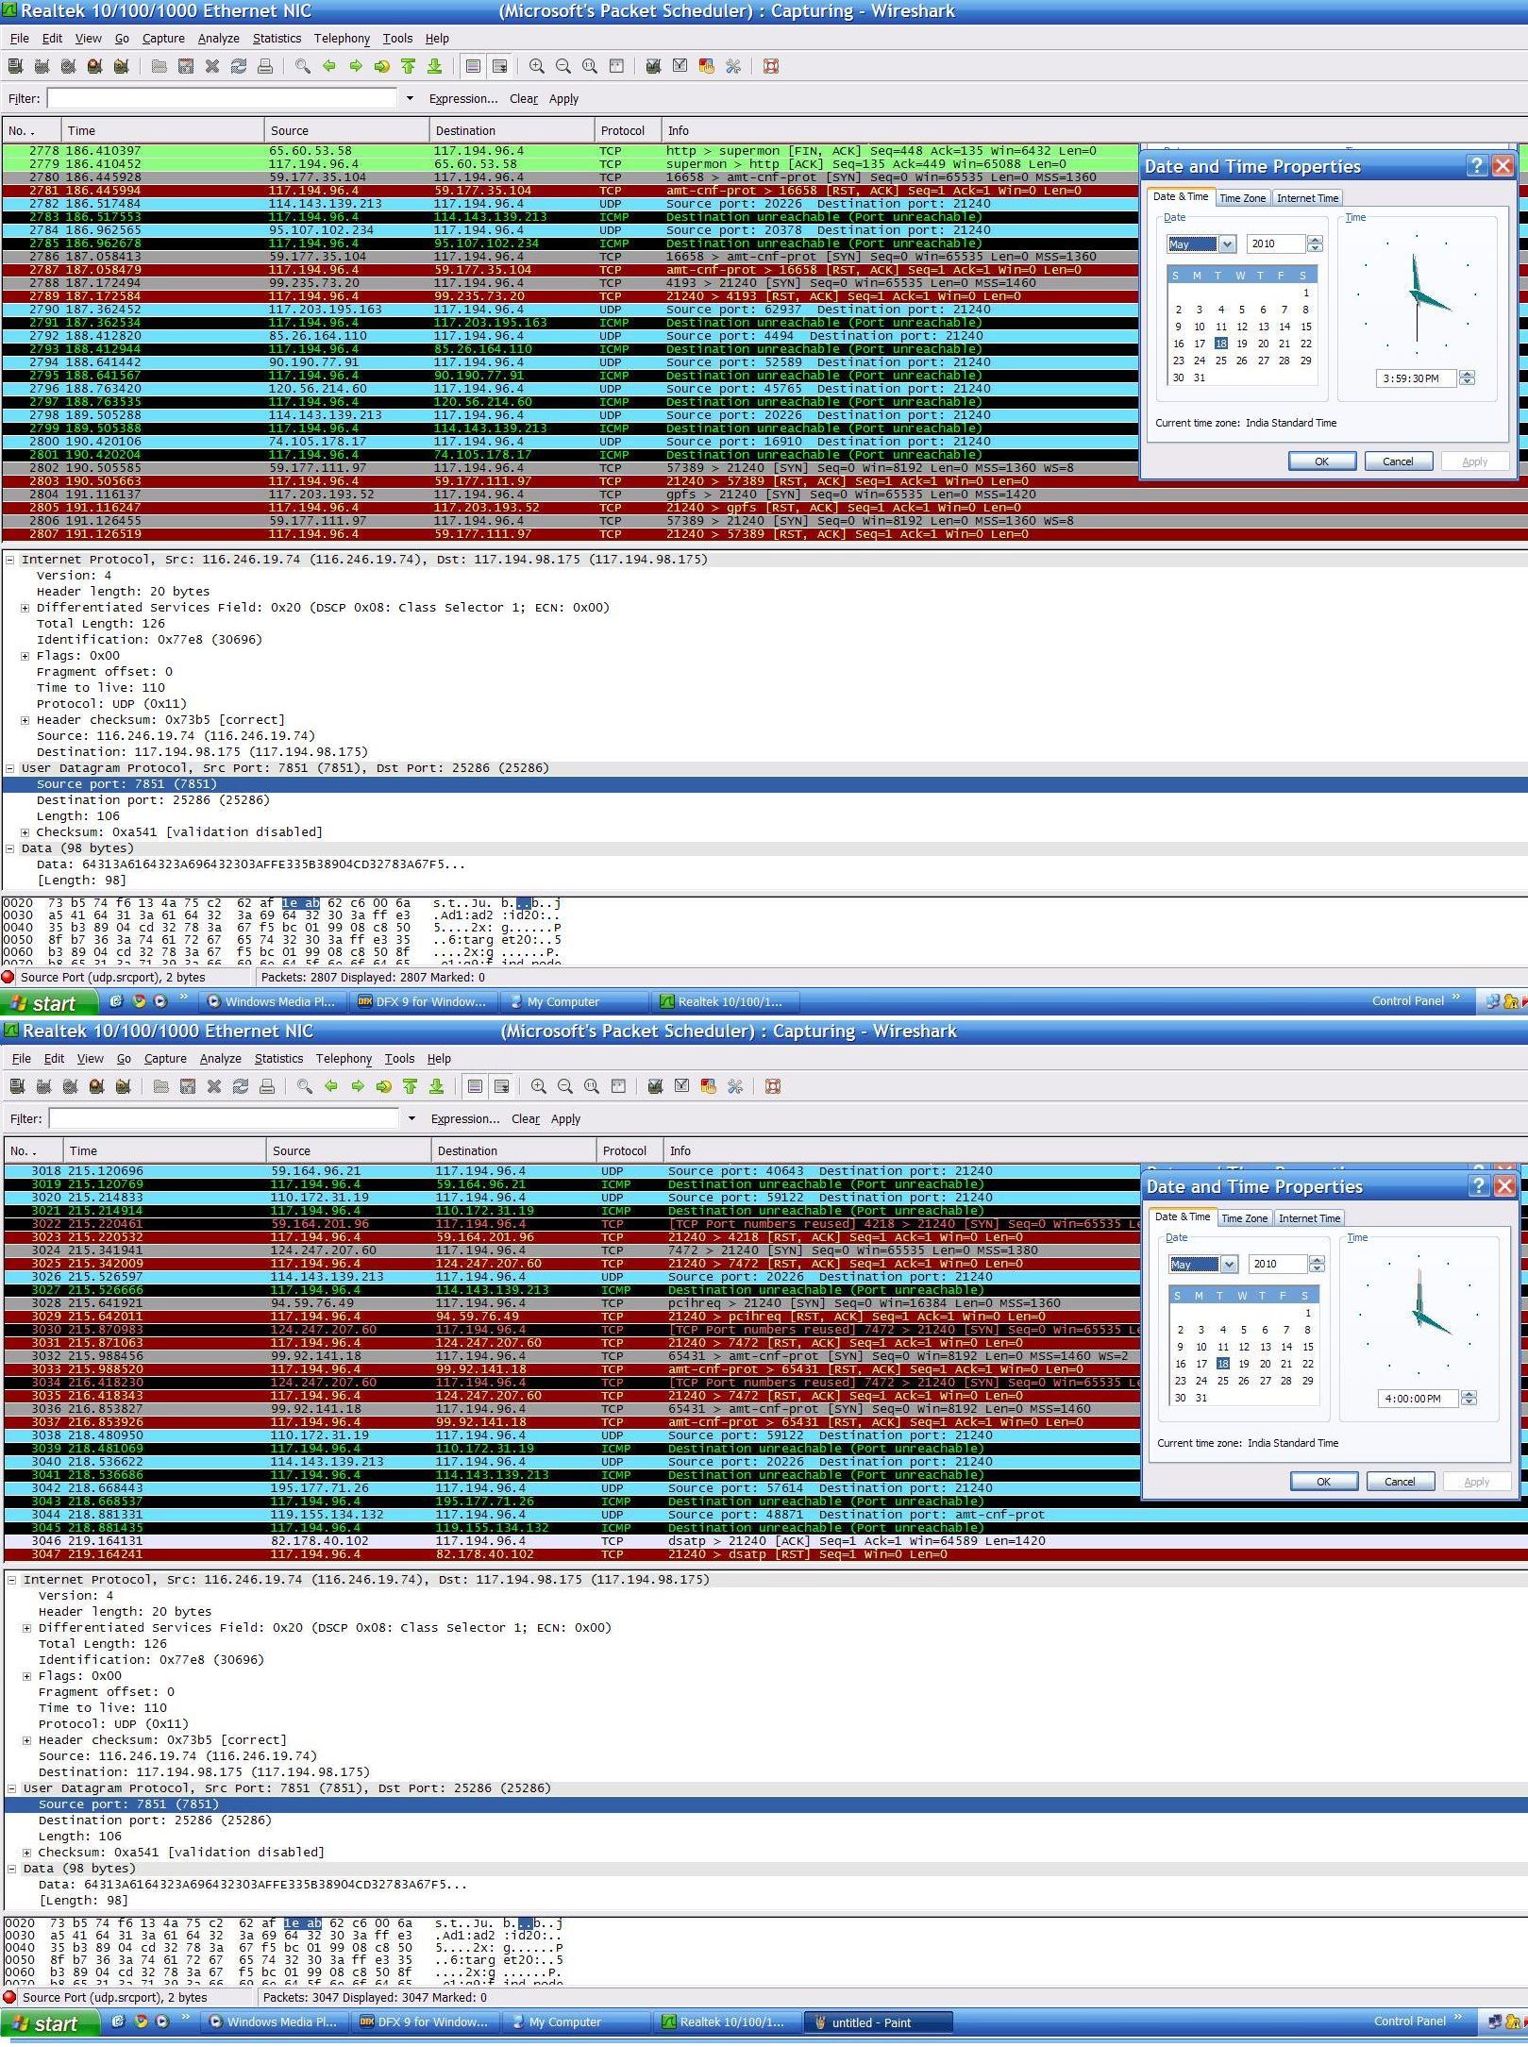Screen dimensions: 1528x2047
Task: Open the Telephony menu
Action: pos(342,38)
